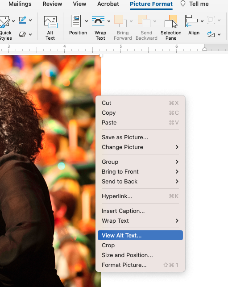
Task: Switch to the Mailings tab
Action: (x=20, y=4)
